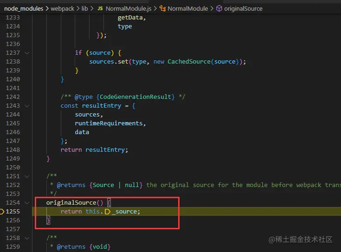The width and height of the screenshot is (341, 252).
Task: Click sources property on line 1244
Action: [87, 115]
